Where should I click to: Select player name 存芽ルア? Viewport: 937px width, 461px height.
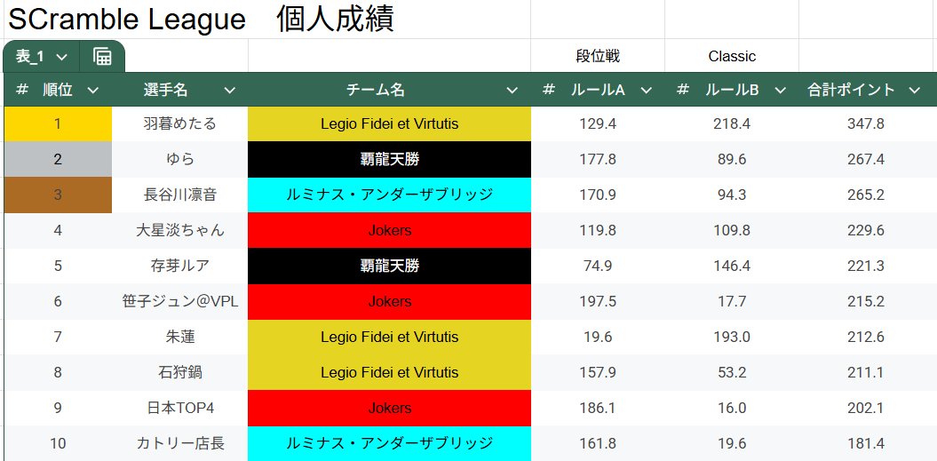[x=180, y=266]
